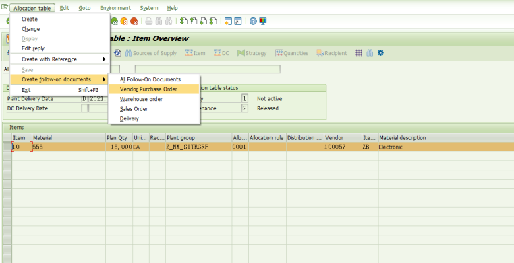Click Vendor cell 100057

click(x=343, y=147)
